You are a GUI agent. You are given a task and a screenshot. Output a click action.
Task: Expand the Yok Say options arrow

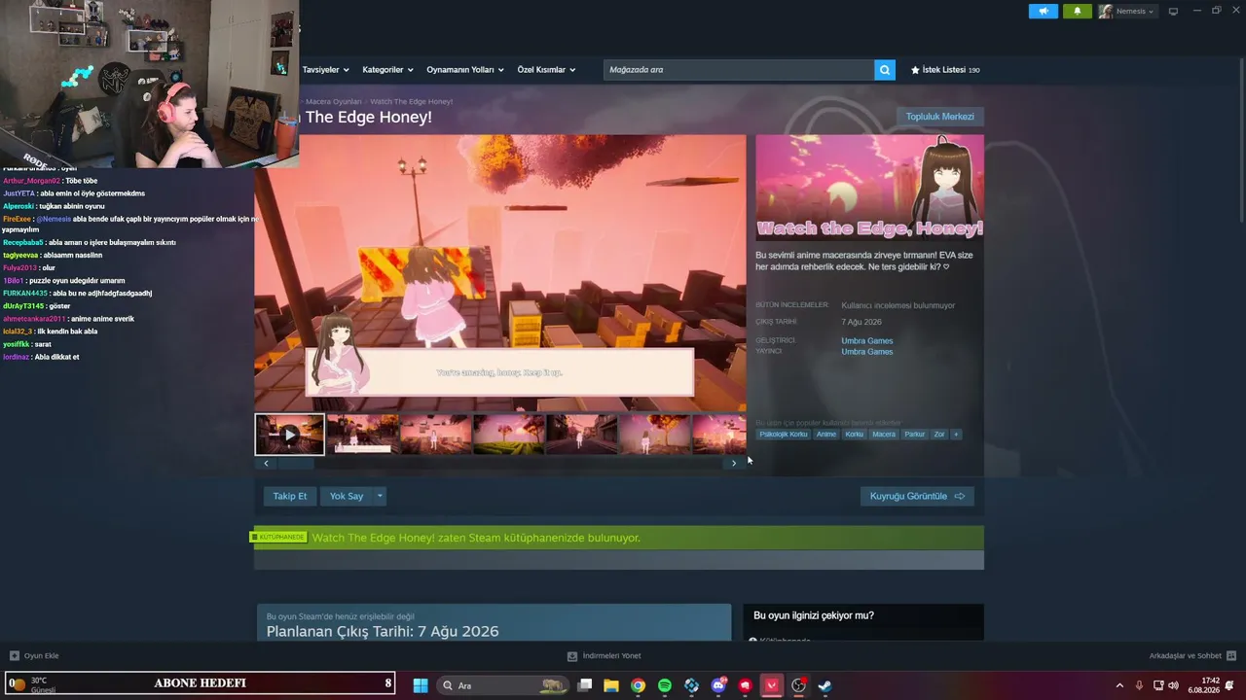pyautogui.click(x=380, y=496)
